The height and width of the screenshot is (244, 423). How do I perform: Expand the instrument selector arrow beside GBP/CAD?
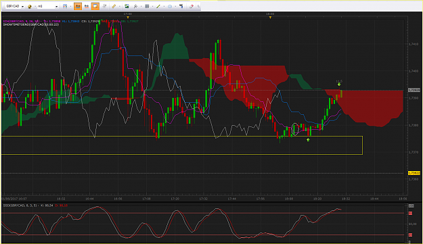tap(22, 7)
